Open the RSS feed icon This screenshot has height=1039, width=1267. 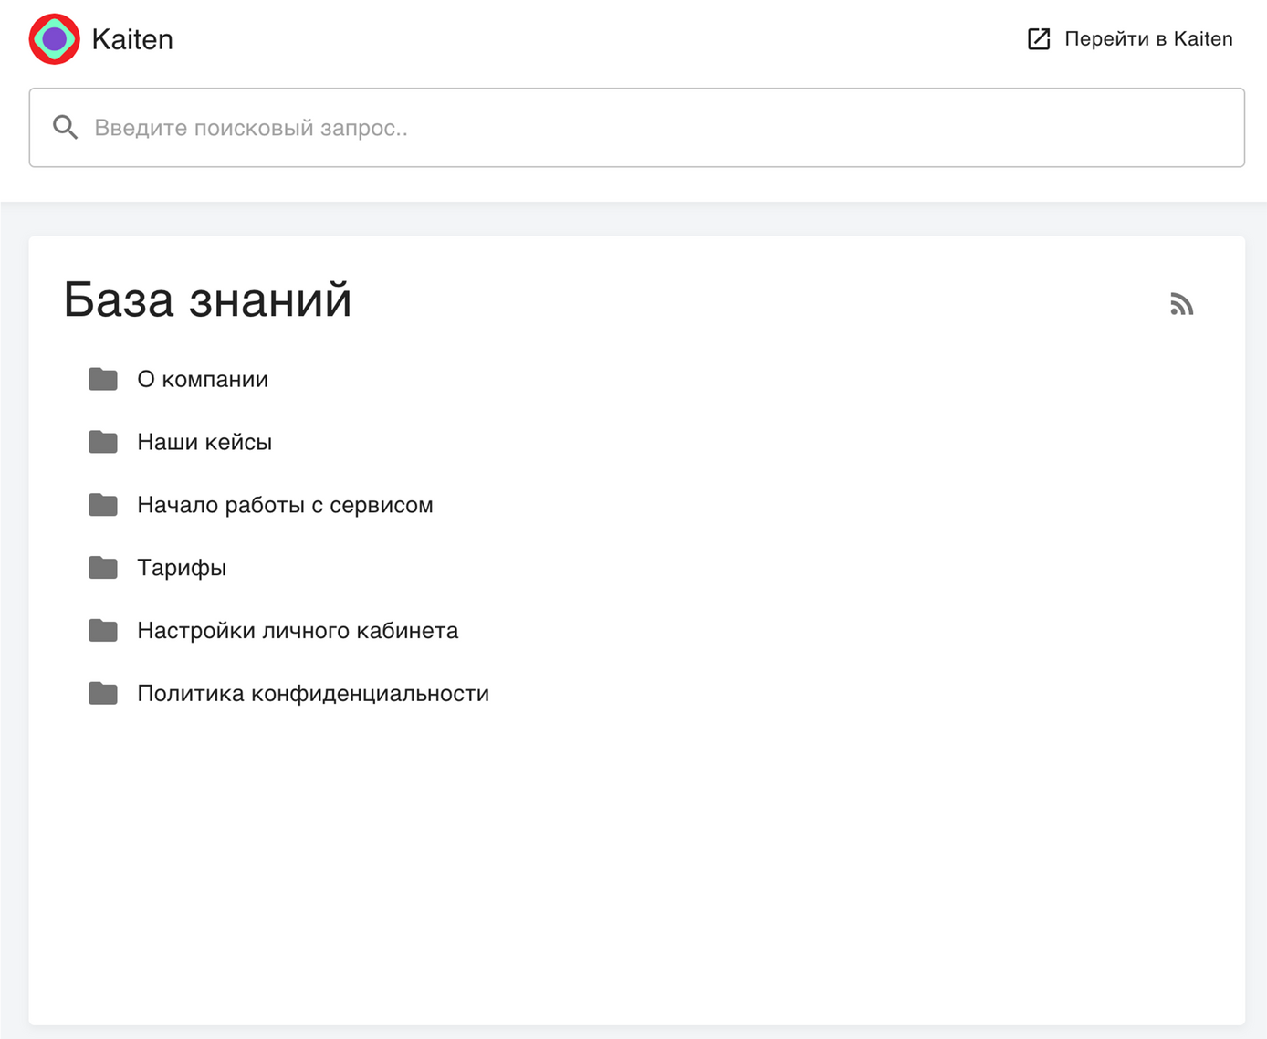(1181, 304)
